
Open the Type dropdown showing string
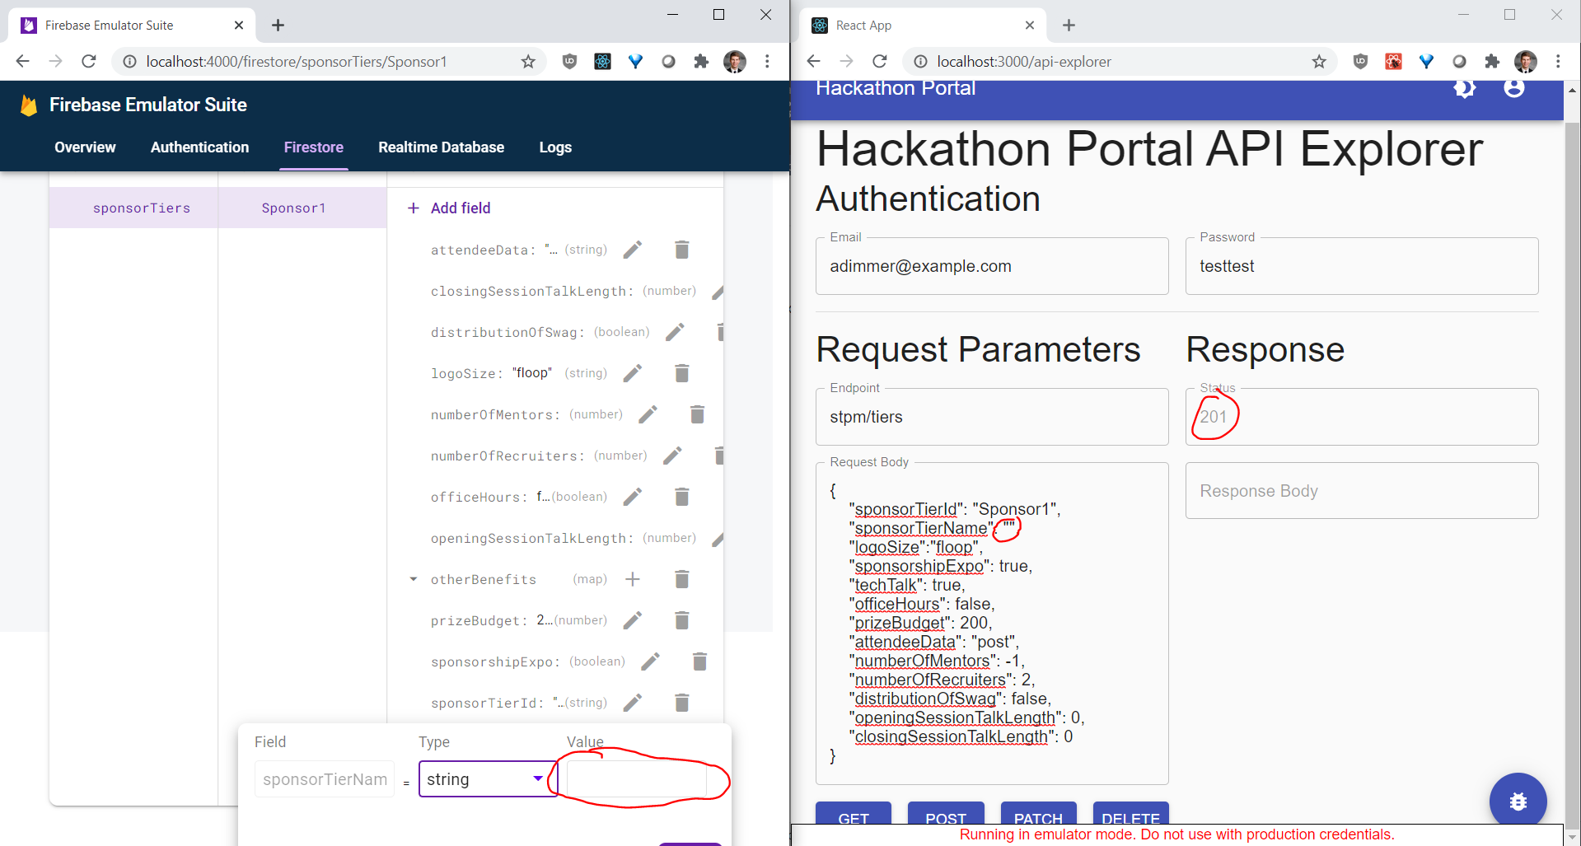(x=488, y=779)
